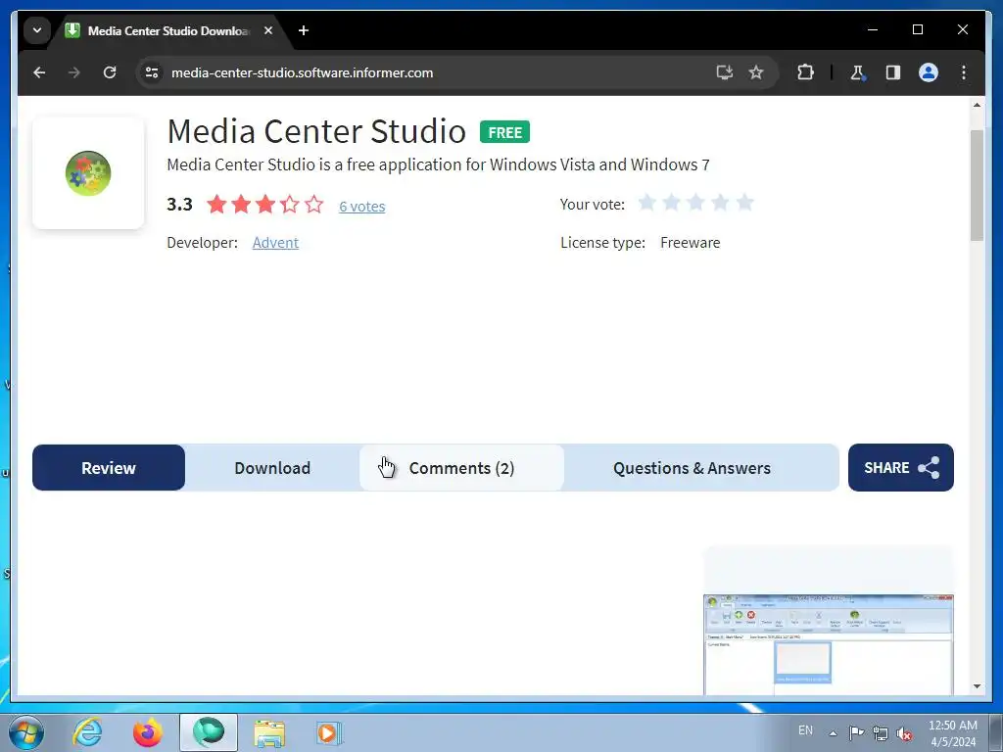
Task: Open Windows Media Player in taskbar
Action: pos(329,732)
